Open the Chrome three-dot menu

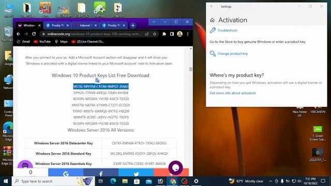tap(187, 34)
